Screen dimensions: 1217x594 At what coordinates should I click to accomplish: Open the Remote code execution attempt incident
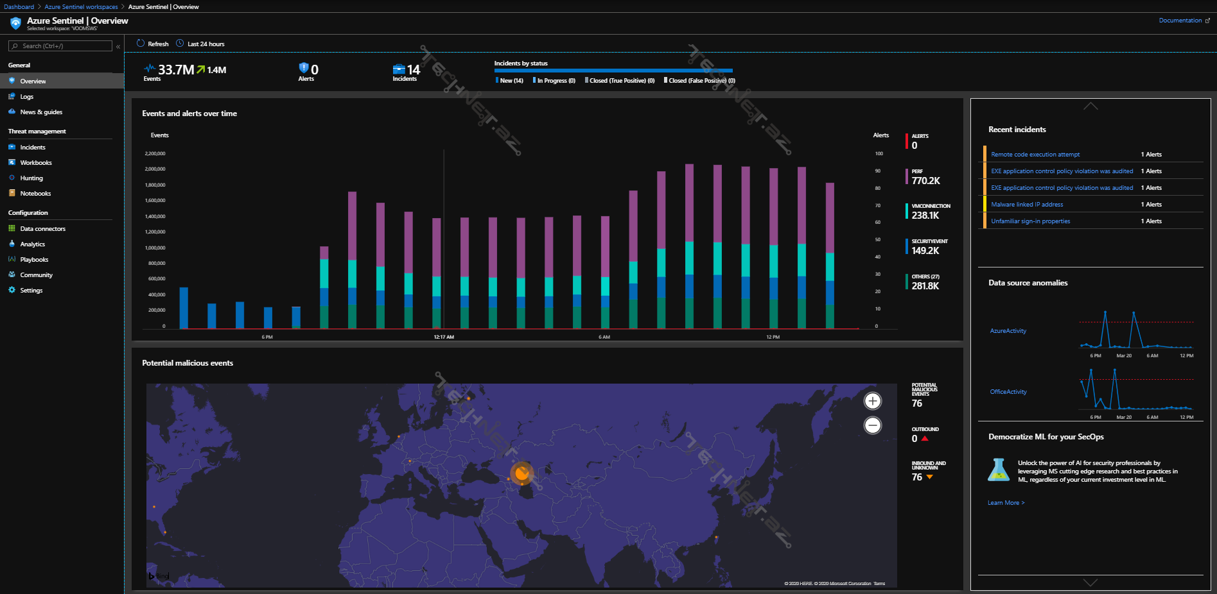click(x=1035, y=155)
